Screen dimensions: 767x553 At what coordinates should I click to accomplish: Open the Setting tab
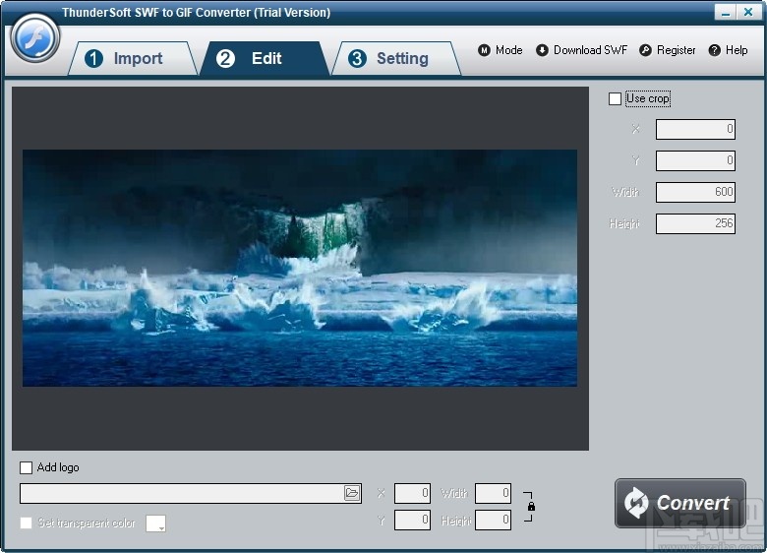click(396, 59)
